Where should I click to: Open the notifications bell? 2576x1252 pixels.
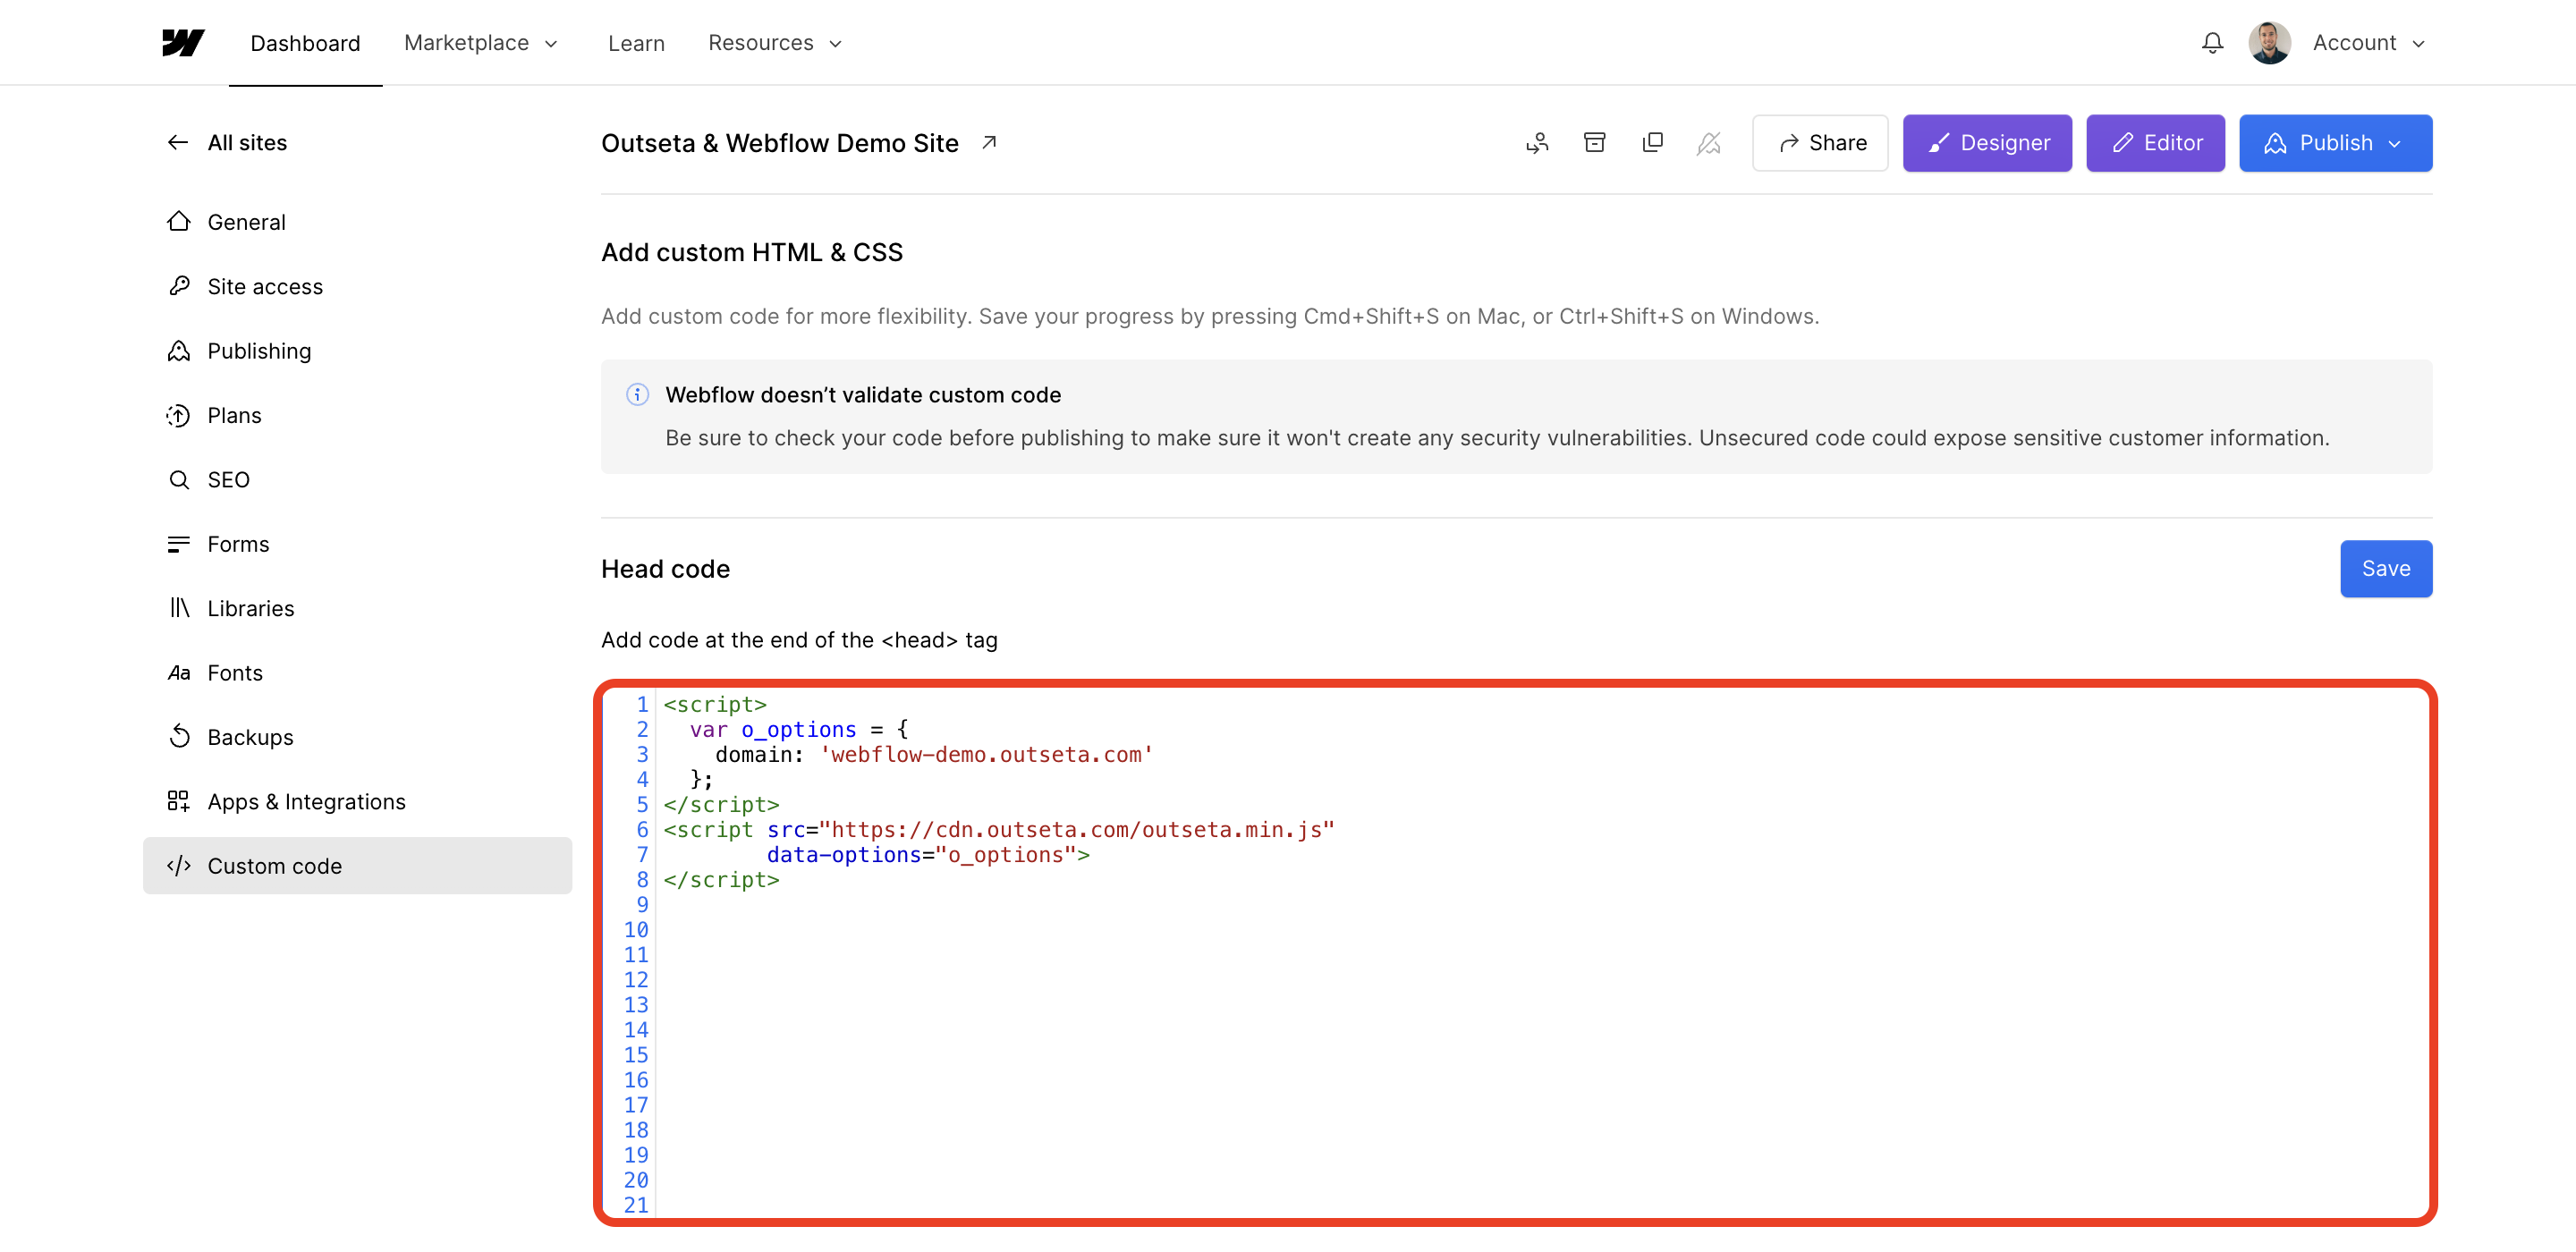[x=2212, y=43]
